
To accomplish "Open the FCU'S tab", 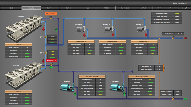I will tap(87, 8).
